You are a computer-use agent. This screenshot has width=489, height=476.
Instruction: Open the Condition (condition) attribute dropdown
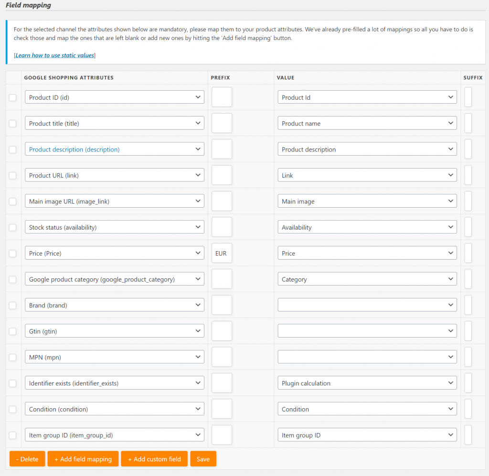pyautogui.click(x=115, y=409)
